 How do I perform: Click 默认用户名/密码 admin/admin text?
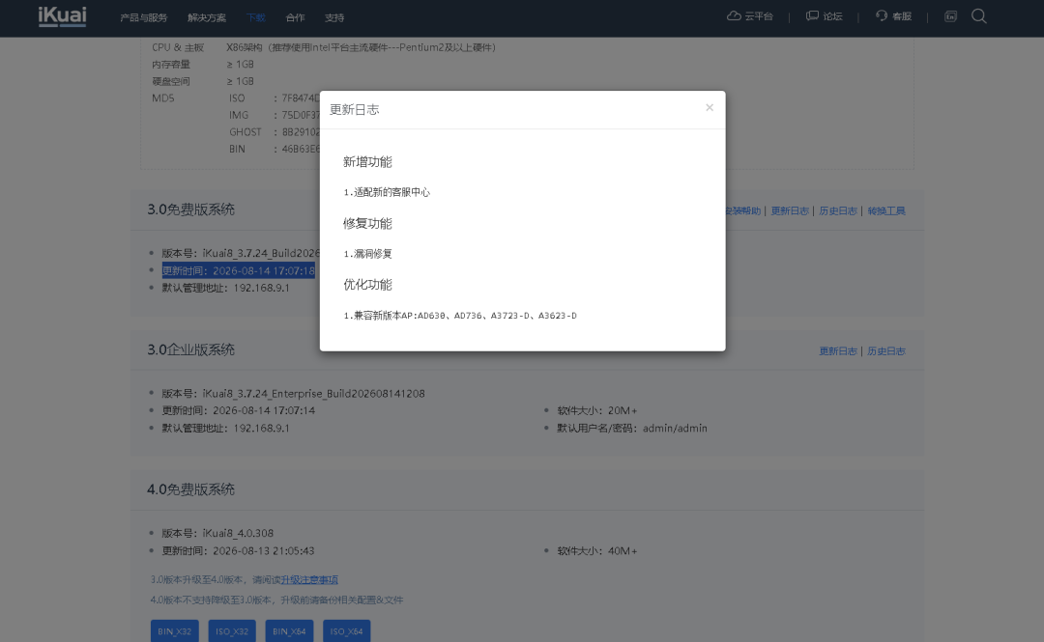632,429
